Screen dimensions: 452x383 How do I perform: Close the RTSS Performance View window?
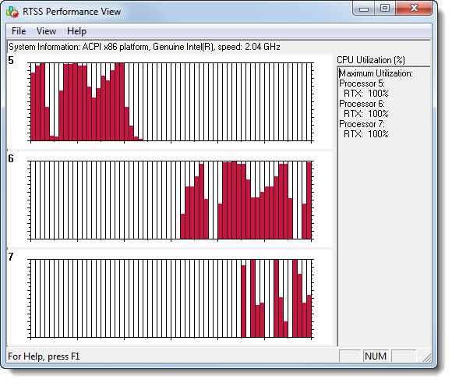coord(414,8)
